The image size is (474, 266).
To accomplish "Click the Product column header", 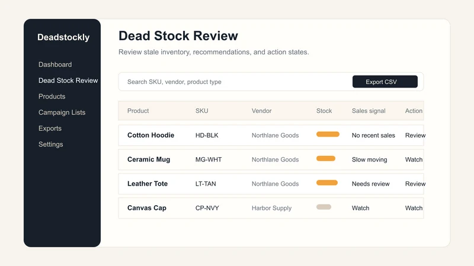I will pos(138,111).
